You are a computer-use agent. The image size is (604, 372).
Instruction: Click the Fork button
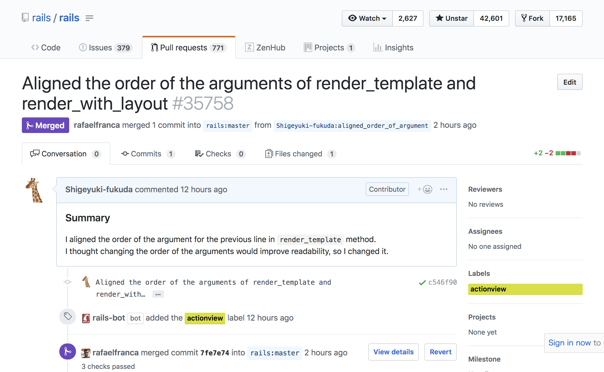click(532, 18)
